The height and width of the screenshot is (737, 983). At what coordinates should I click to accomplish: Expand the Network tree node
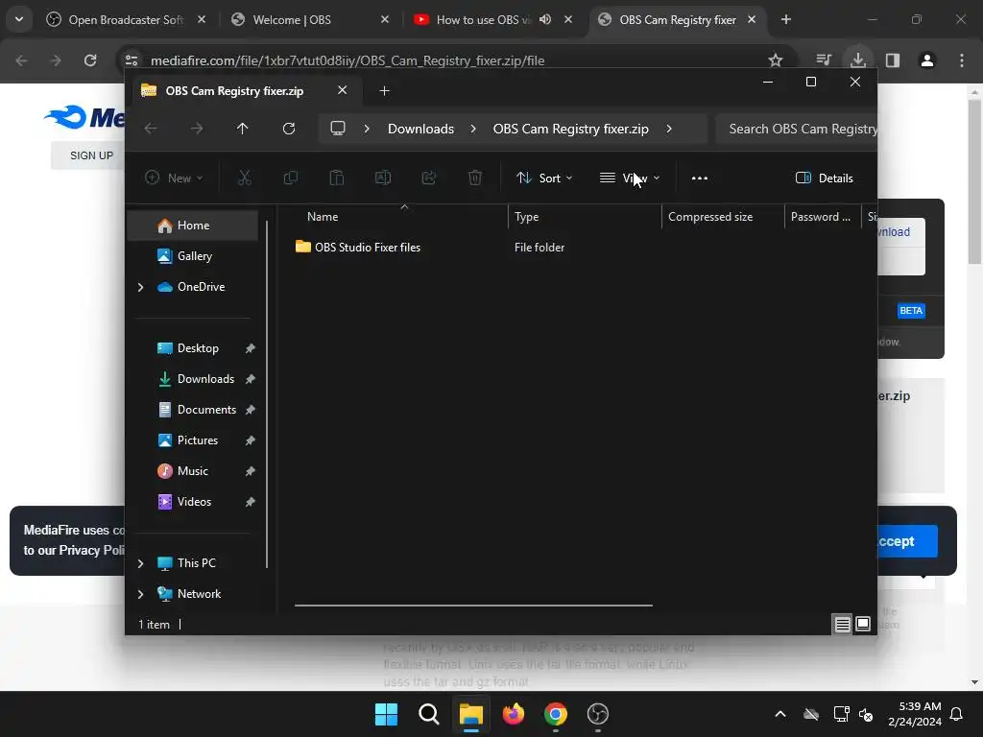click(x=140, y=594)
